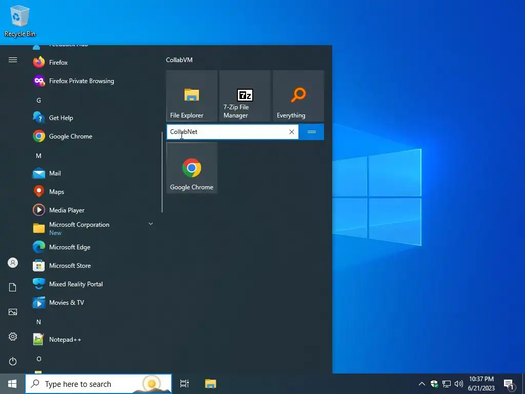Viewport: 525px width, 394px height.
Task: Open the 7-Zip File Manager tile
Action: (x=245, y=96)
